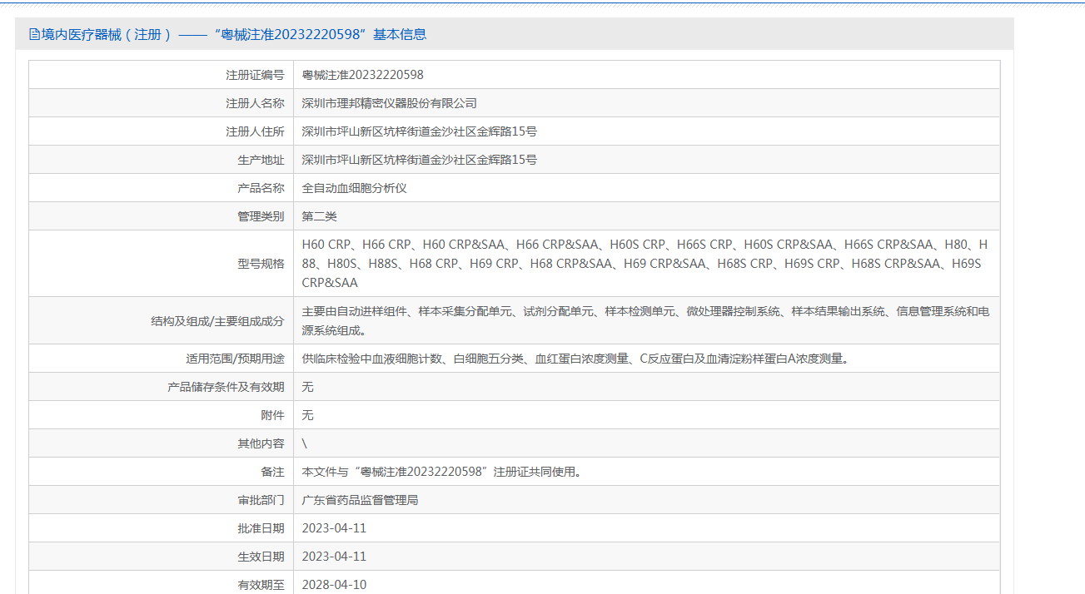The image size is (1085, 594).
Task: Click the value 无 in the 附件 row
Action: pos(307,415)
